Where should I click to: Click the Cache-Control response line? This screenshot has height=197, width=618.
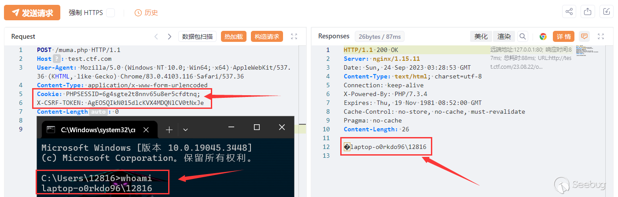click(x=434, y=112)
